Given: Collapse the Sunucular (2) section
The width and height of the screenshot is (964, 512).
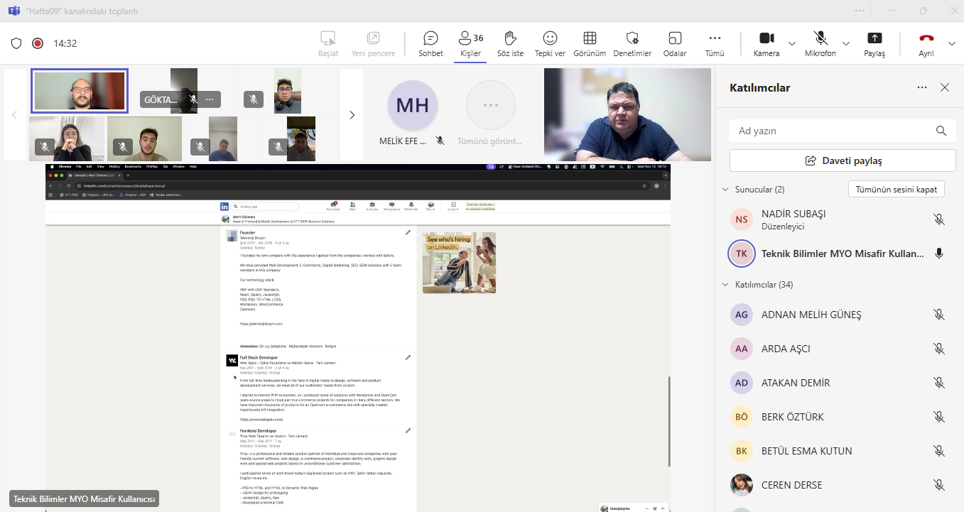Looking at the screenshot, I should [x=725, y=190].
